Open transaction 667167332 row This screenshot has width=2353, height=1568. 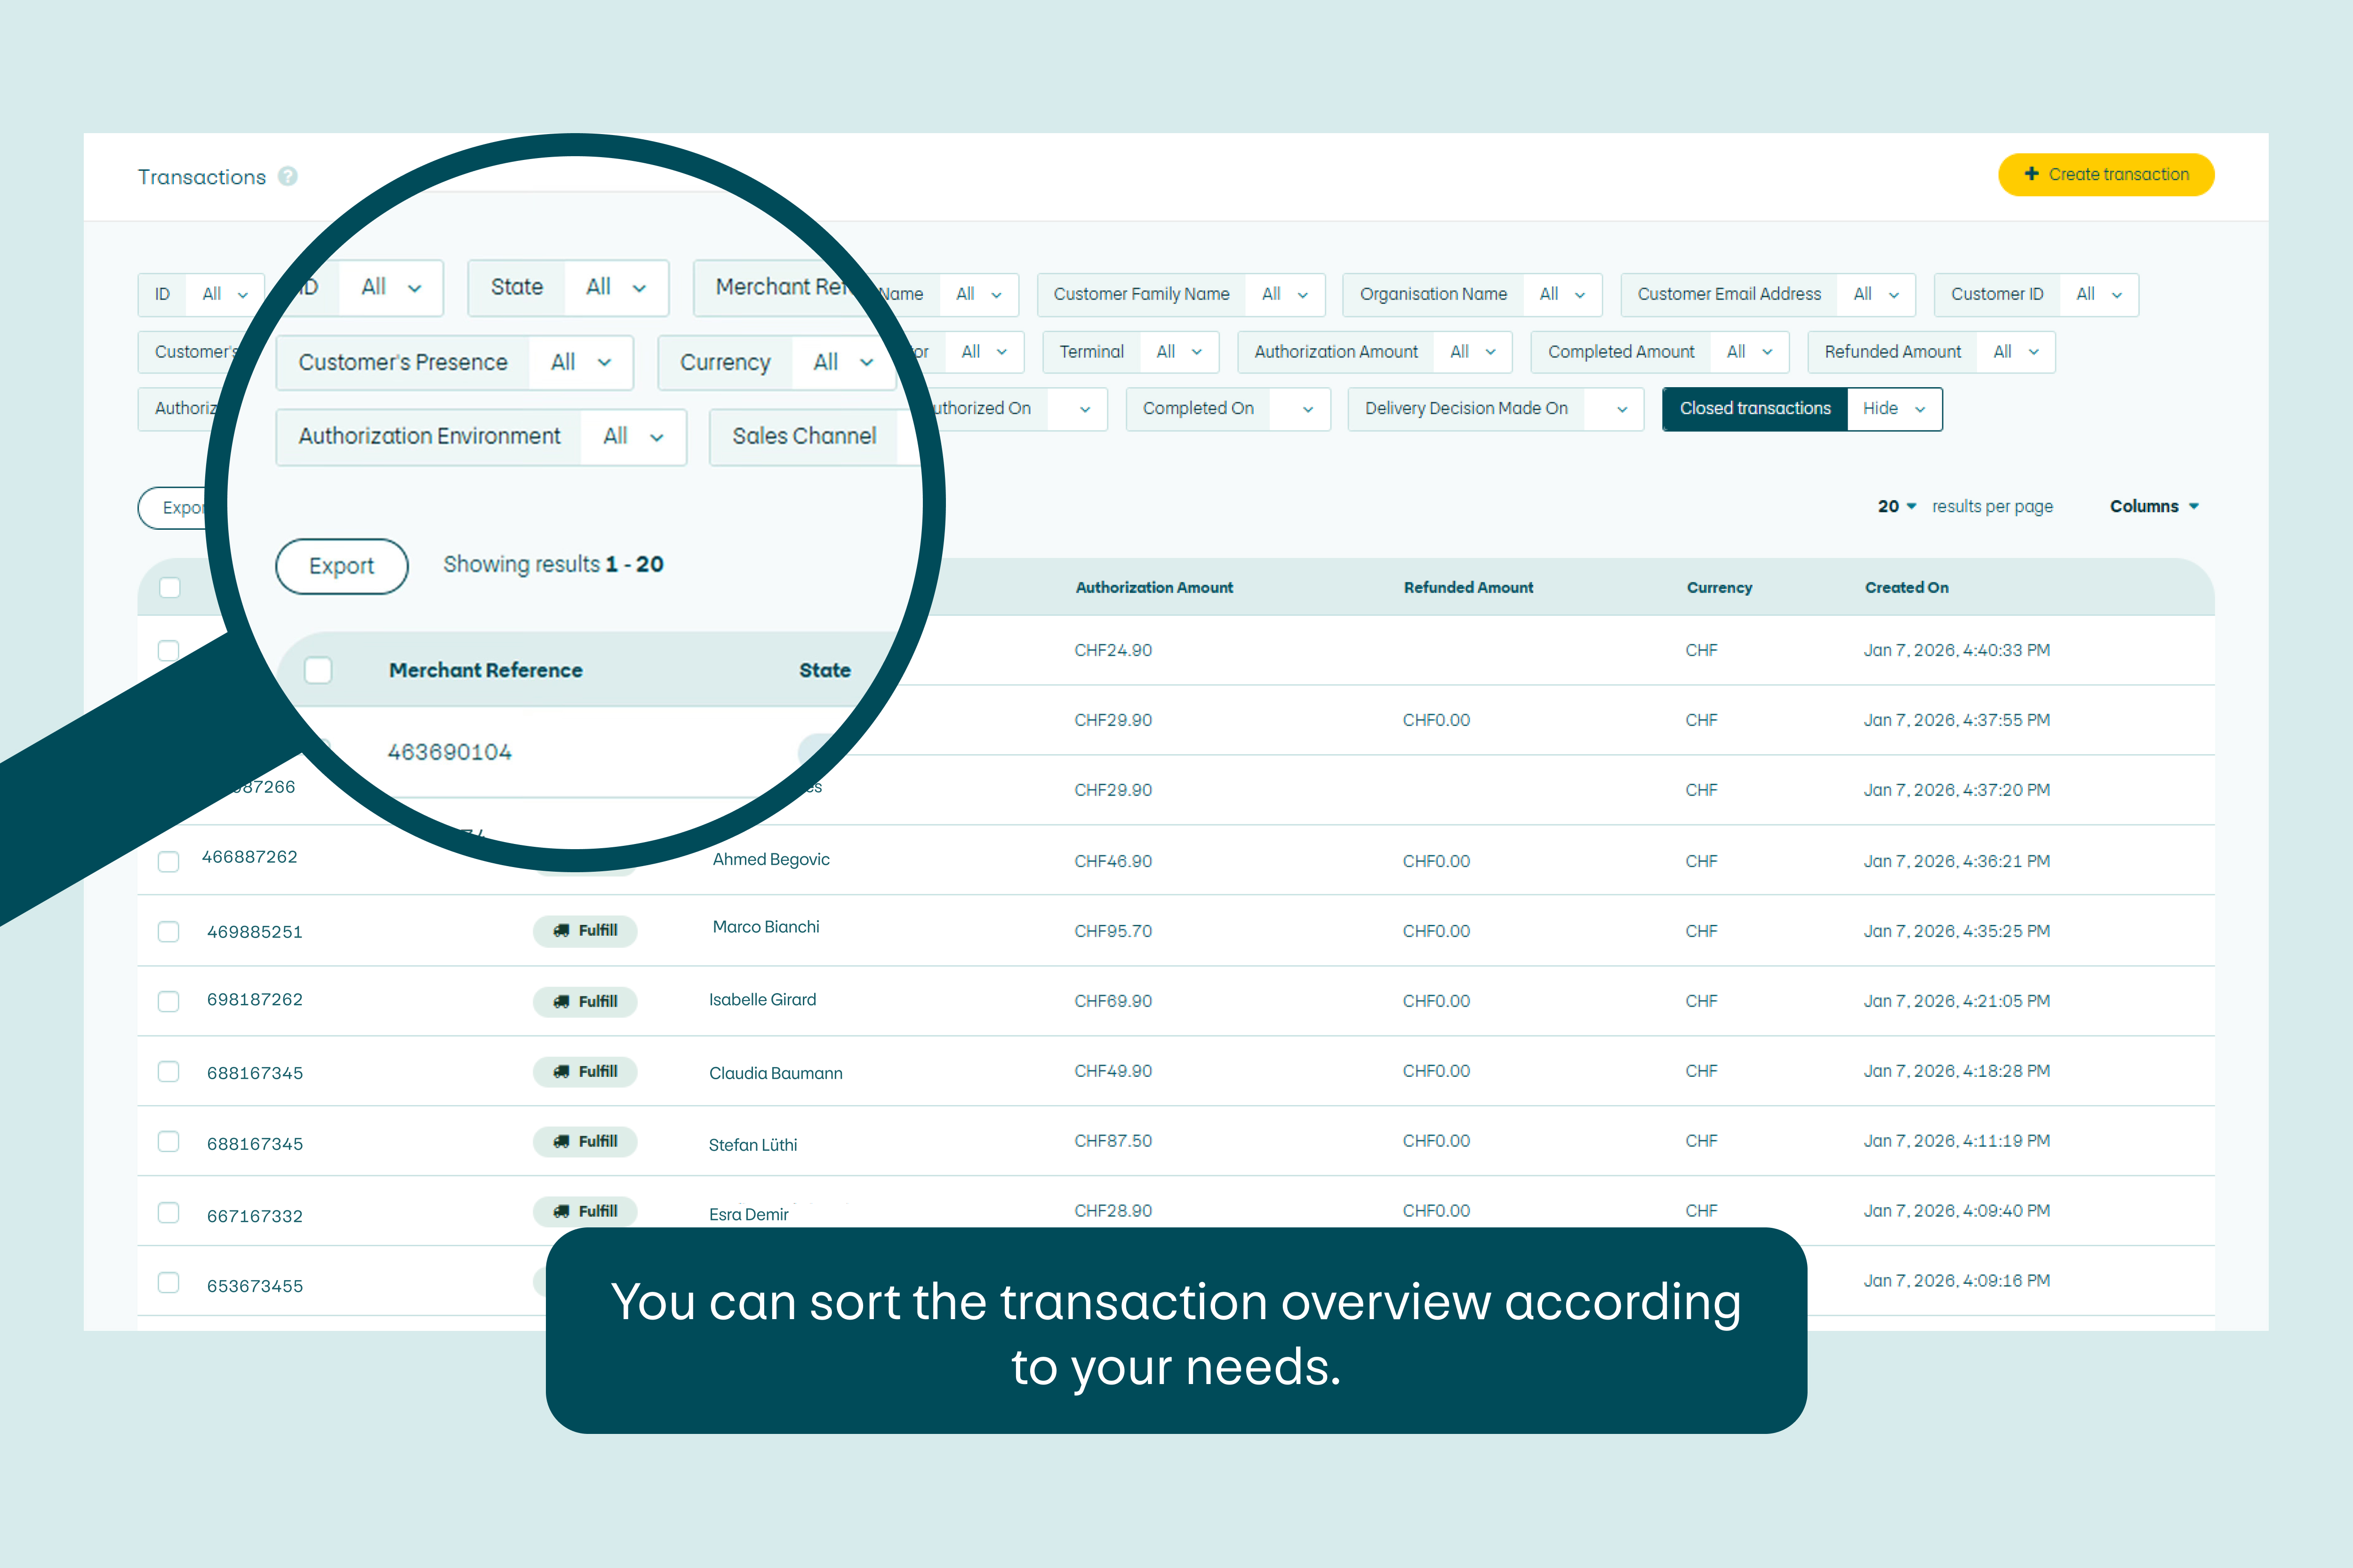click(x=254, y=1216)
